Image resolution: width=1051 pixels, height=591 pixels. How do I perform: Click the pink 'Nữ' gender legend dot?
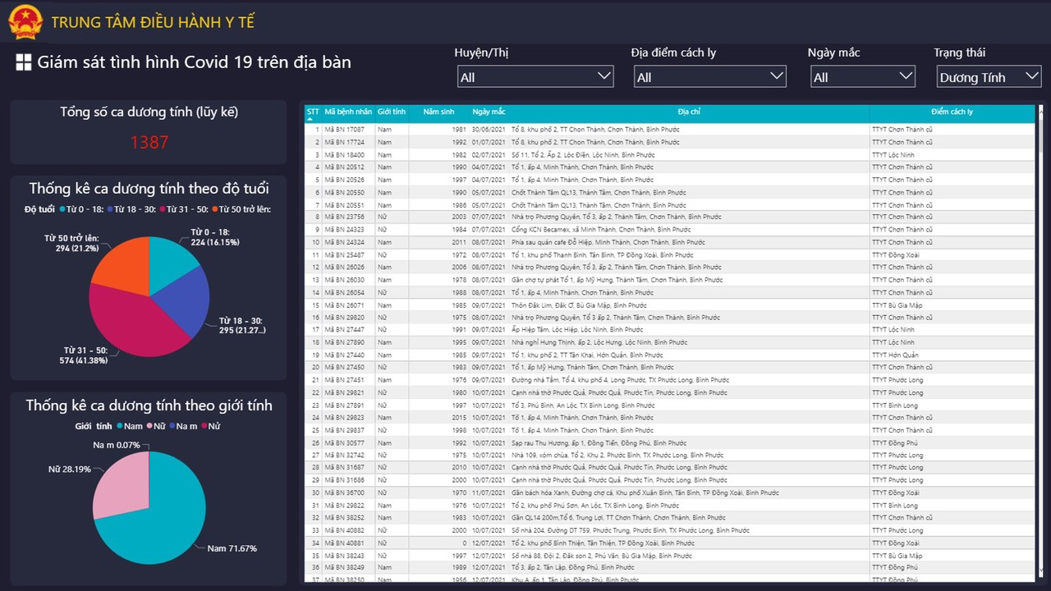click(149, 426)
